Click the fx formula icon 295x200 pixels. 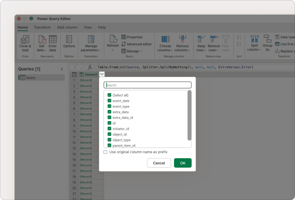90,67
